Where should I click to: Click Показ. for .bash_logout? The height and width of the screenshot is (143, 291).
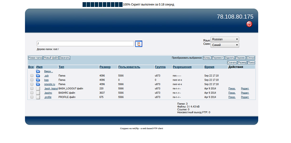coord(232,88)
